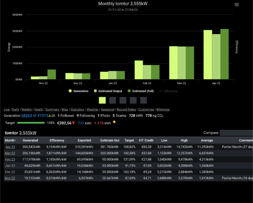Enable the Efficiency legend series

pyautogui.click(x=168, y=91)
